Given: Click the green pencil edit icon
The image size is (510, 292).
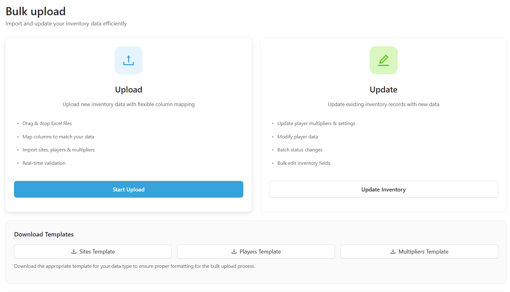Looking at the screenshot, I should pyautogui.click(x=383, y=60).
